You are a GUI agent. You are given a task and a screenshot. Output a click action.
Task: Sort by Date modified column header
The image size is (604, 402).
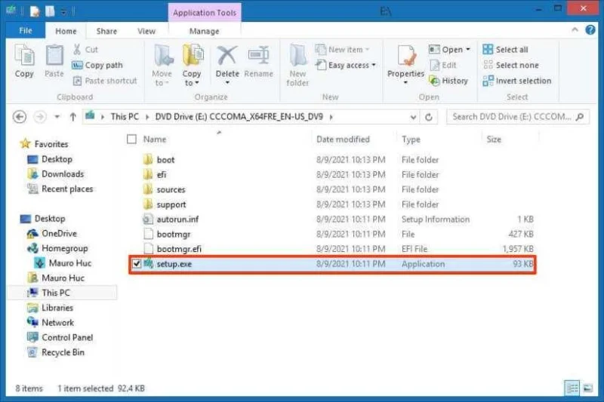[343, 140]
